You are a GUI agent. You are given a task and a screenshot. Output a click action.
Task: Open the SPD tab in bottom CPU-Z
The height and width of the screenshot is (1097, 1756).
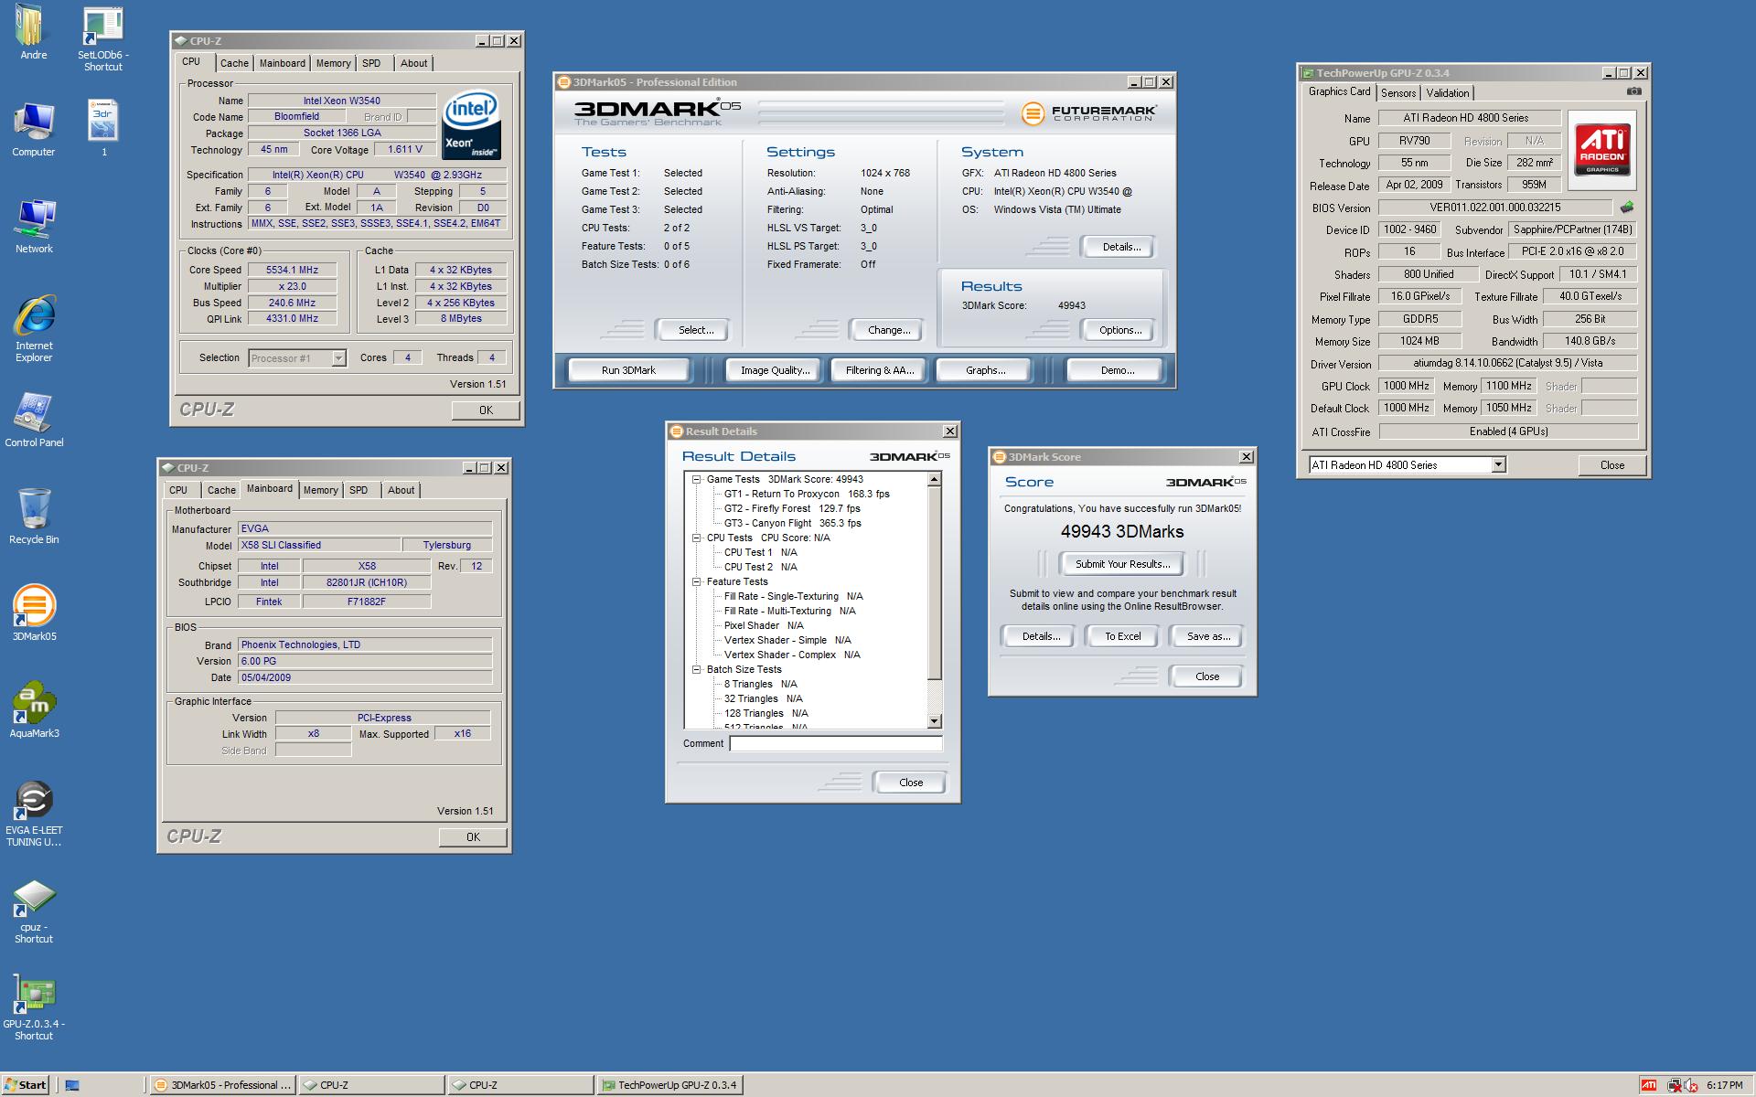(x=359, y=490)
